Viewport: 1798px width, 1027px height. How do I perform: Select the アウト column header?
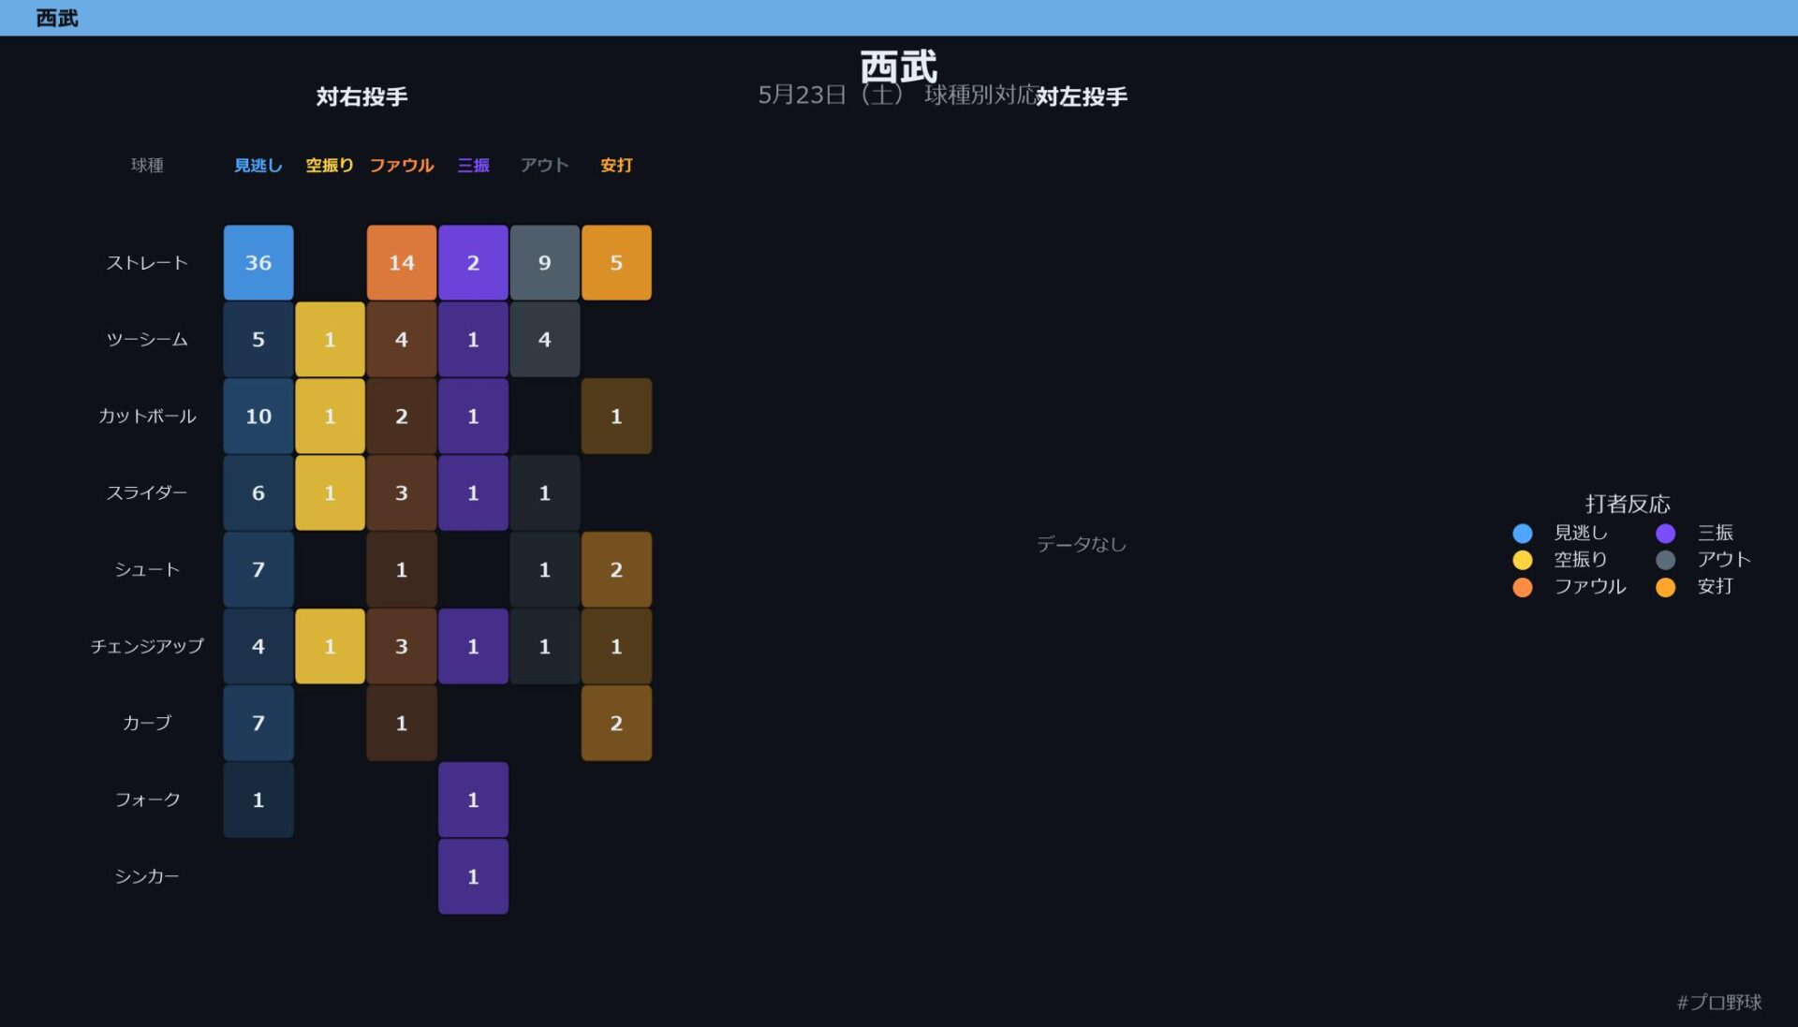coord(545,166)
